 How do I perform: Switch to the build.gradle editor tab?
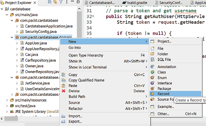tap(137, 3)
